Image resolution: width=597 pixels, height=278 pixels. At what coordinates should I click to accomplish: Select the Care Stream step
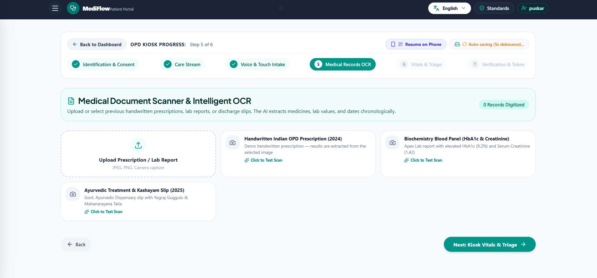182,64
